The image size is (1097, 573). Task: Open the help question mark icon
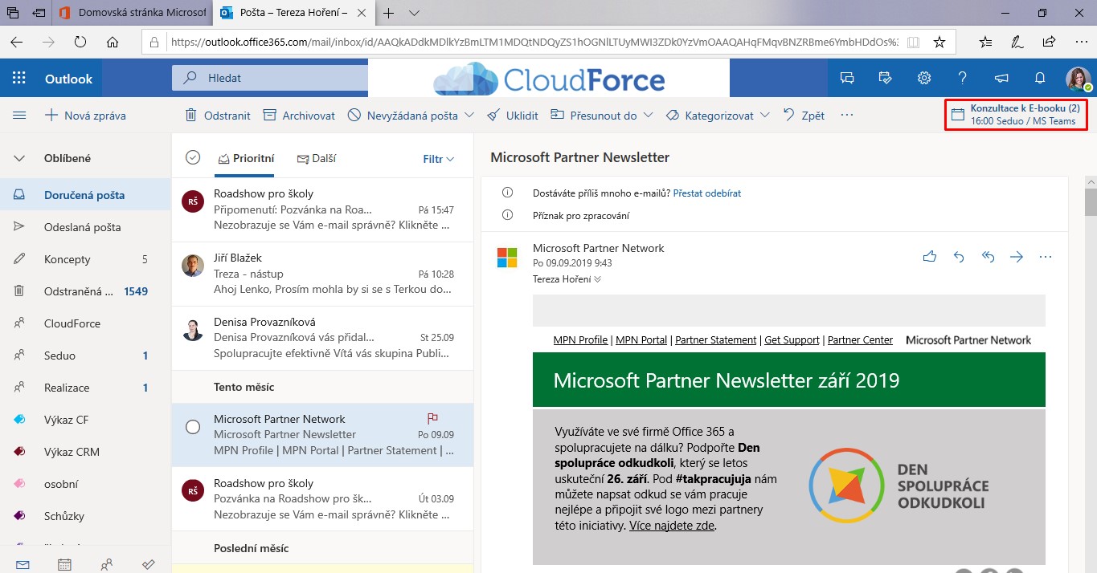[963, 78]
